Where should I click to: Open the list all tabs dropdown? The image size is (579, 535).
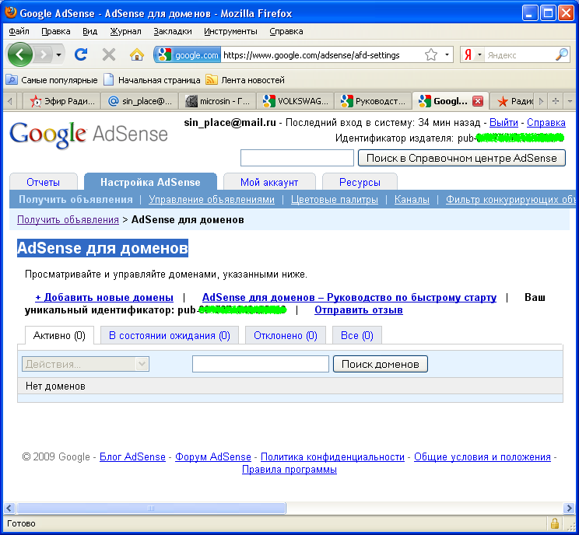point(570,101)
